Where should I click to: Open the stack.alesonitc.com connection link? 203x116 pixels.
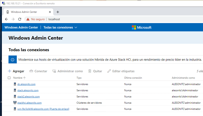click(28, 90)
